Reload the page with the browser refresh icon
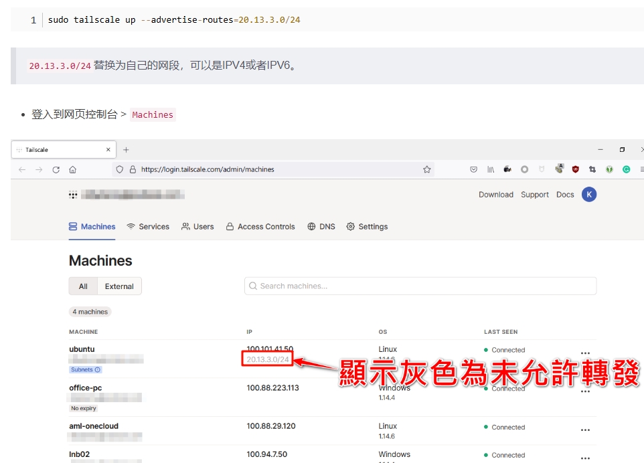The height and width of the screenshot is (463, 644). click(56, 169)
